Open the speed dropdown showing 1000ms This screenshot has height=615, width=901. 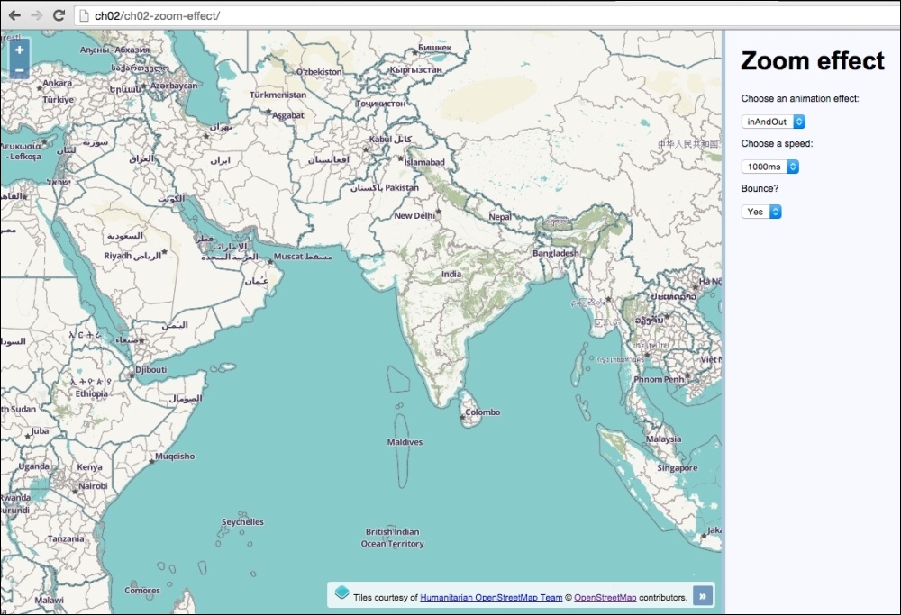pyautogui.click(x=770, y=167)
